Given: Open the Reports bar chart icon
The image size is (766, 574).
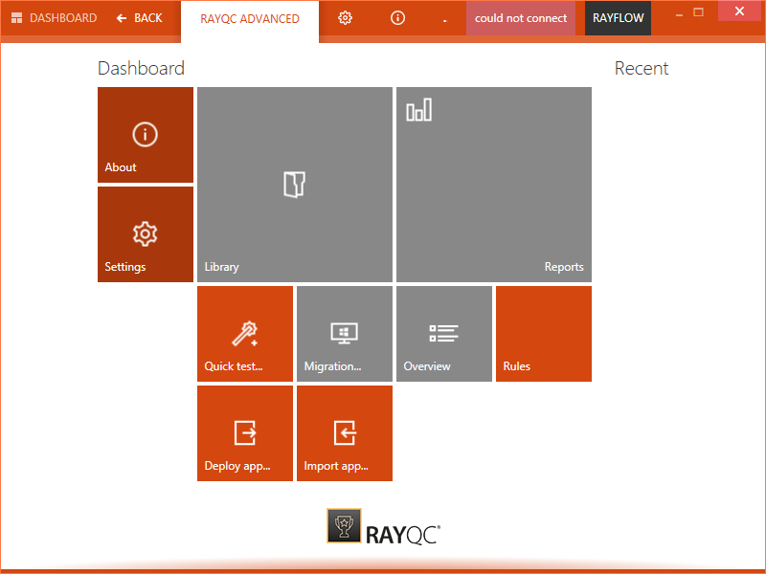Looking at the screenshot, I should [x=418, y=110].
